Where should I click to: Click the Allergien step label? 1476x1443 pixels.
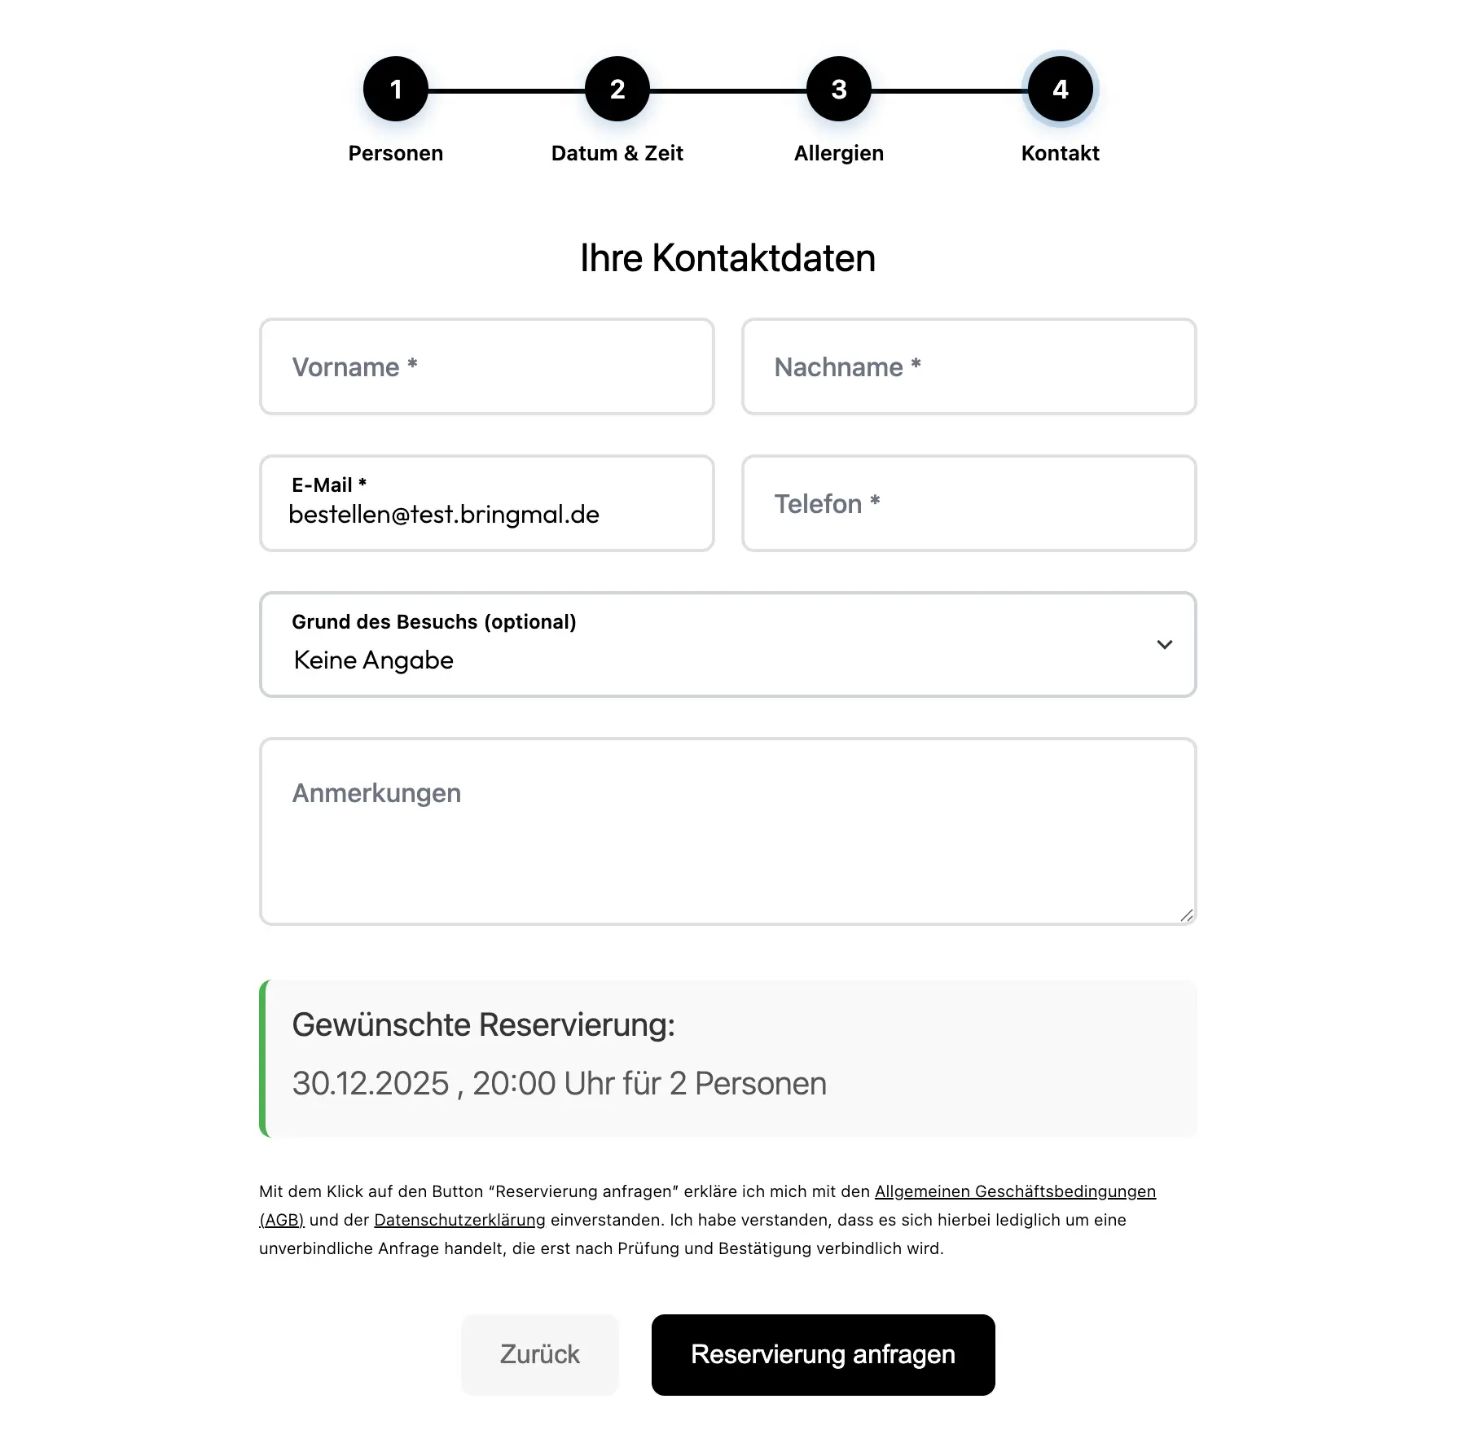(838, 152)
